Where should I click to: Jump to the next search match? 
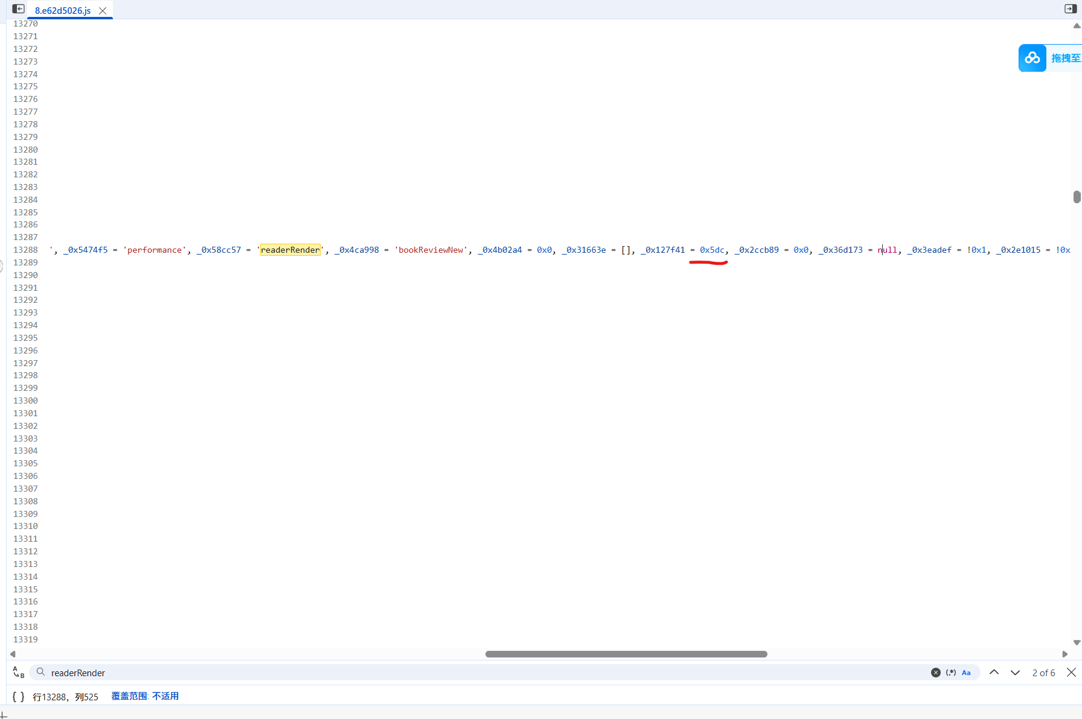point(1015,673)
